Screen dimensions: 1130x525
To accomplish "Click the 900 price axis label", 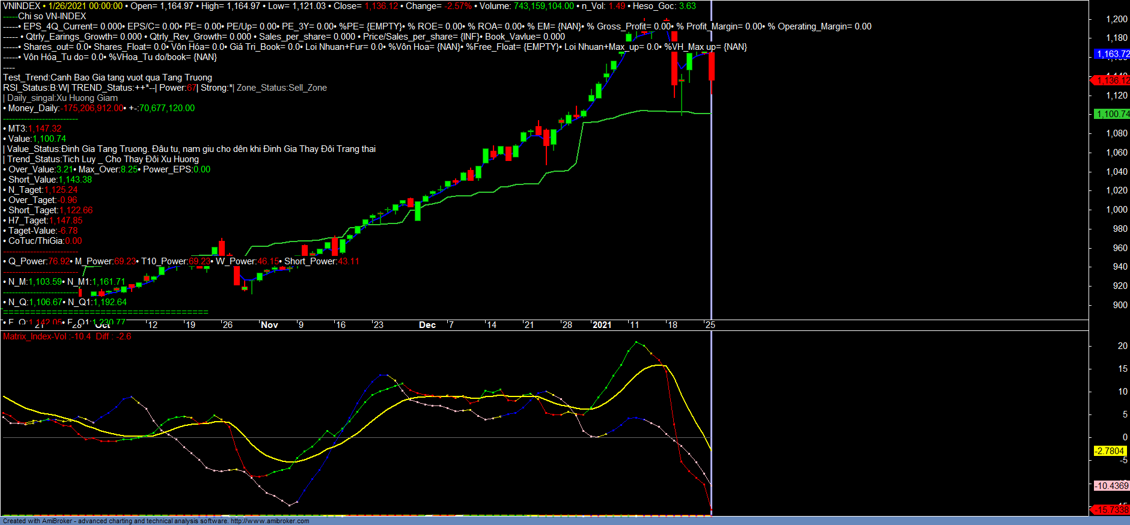I will 1120,305.
